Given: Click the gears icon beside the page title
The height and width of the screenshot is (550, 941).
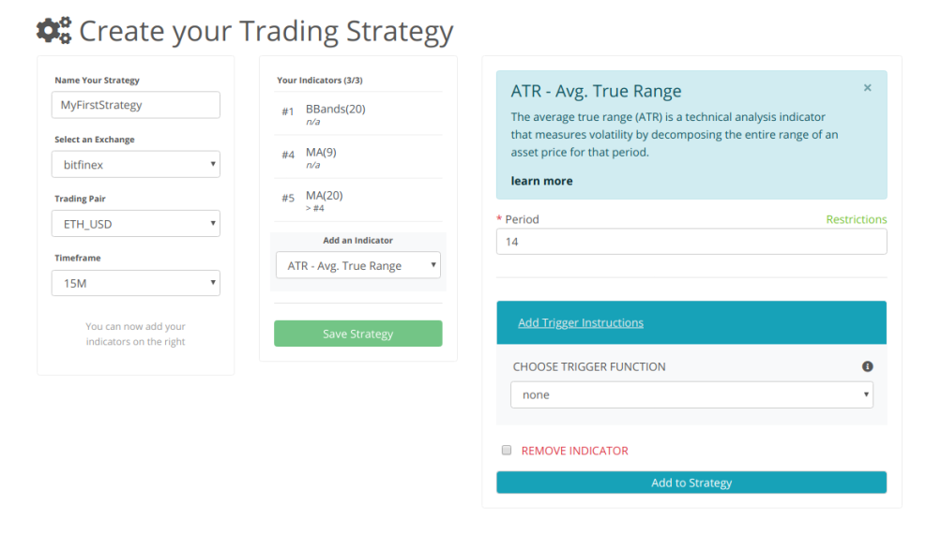Looking at the screenshot, I should [x=54, y=30].
